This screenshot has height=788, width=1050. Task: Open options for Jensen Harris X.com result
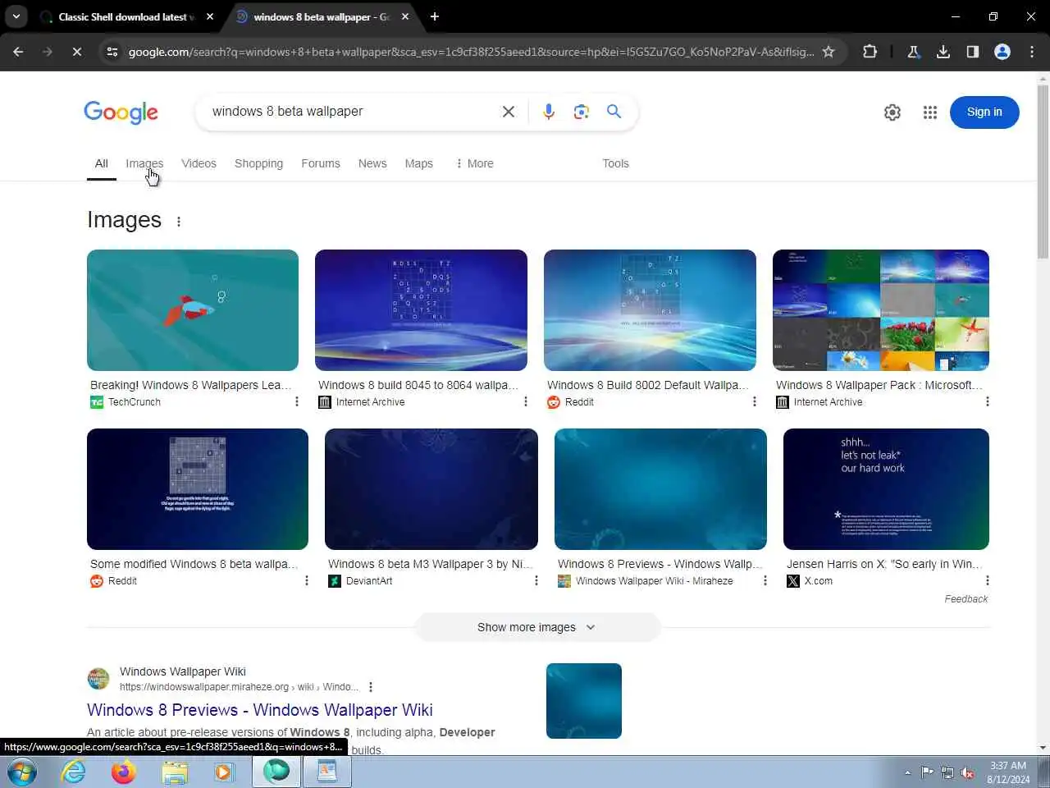point(987,580)
